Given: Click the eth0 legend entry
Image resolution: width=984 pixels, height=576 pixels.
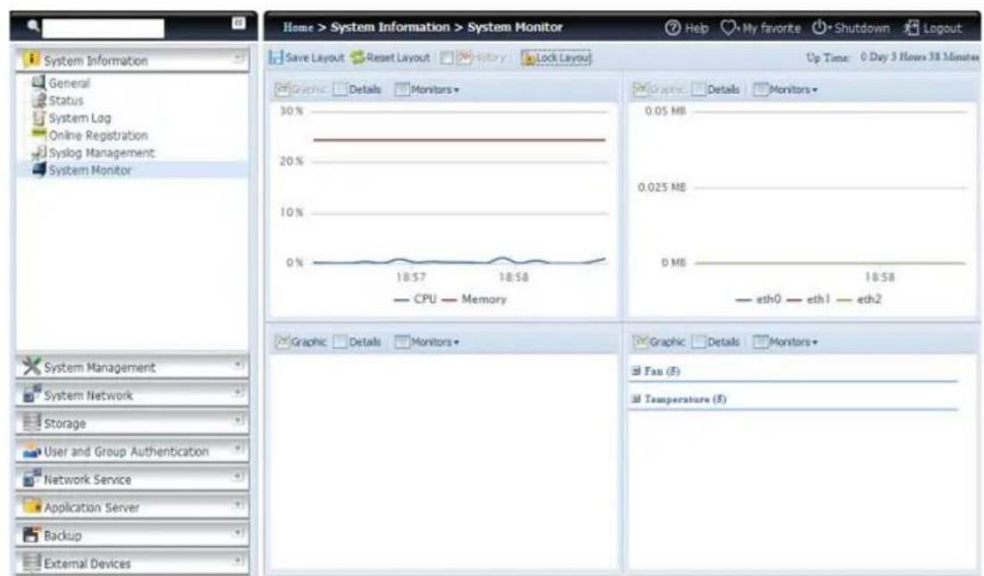Looking at the screenshot, I should pos(758,299).
